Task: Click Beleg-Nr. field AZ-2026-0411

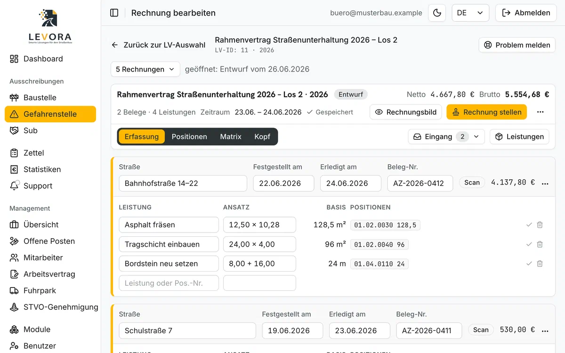Action: pos(429,331)
